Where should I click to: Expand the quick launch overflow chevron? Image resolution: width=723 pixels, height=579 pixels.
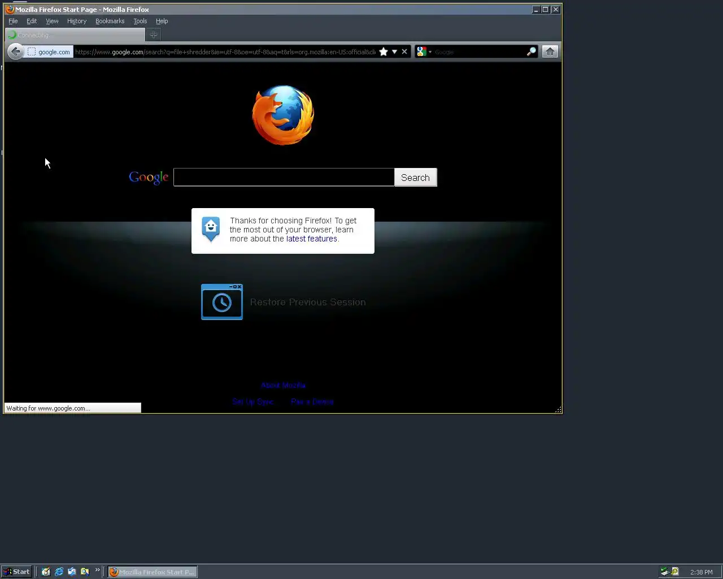(97, 569)
